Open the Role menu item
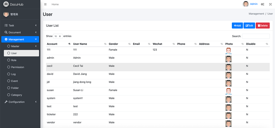This screenshot has width=275, height=128. 21,60
